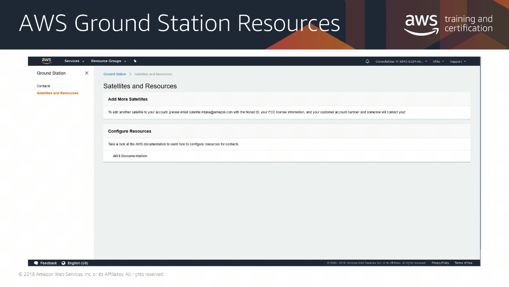Viewport: 509px width, 287px height.
Task: Click the Ground Station sidebar title
Action: click(51, 73)
